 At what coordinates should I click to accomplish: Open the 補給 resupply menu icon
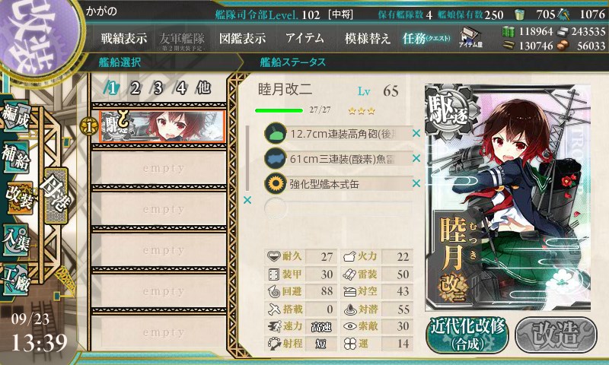tap(16, 157)
